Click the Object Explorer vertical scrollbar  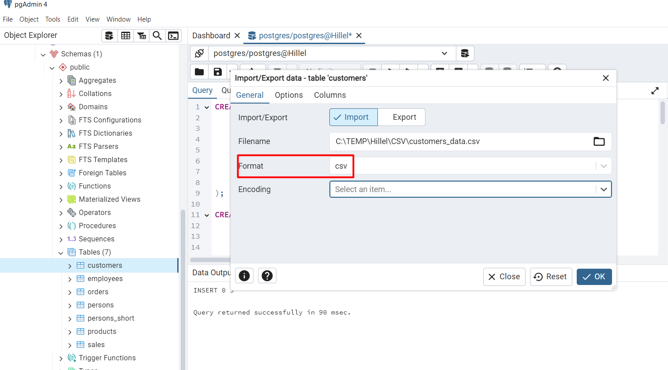click(x=183, y=289)
